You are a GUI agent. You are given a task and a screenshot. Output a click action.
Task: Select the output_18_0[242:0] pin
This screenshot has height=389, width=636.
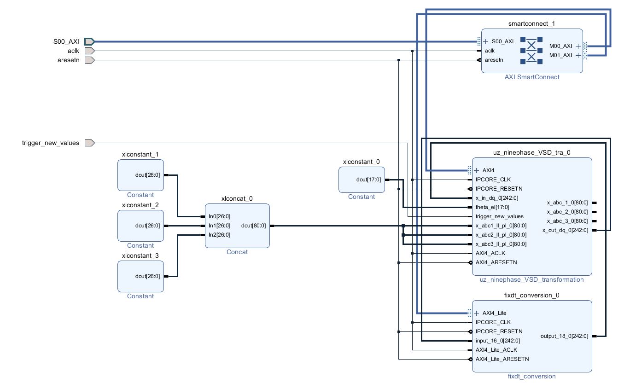coord(564,336)
